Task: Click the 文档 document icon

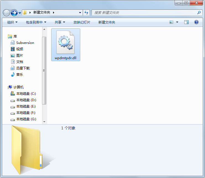Action: tap(13, 62)
